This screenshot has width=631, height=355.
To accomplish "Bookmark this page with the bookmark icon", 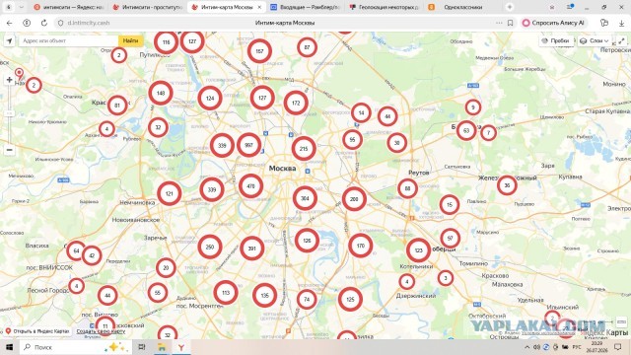I will click(x=510, y=23).
